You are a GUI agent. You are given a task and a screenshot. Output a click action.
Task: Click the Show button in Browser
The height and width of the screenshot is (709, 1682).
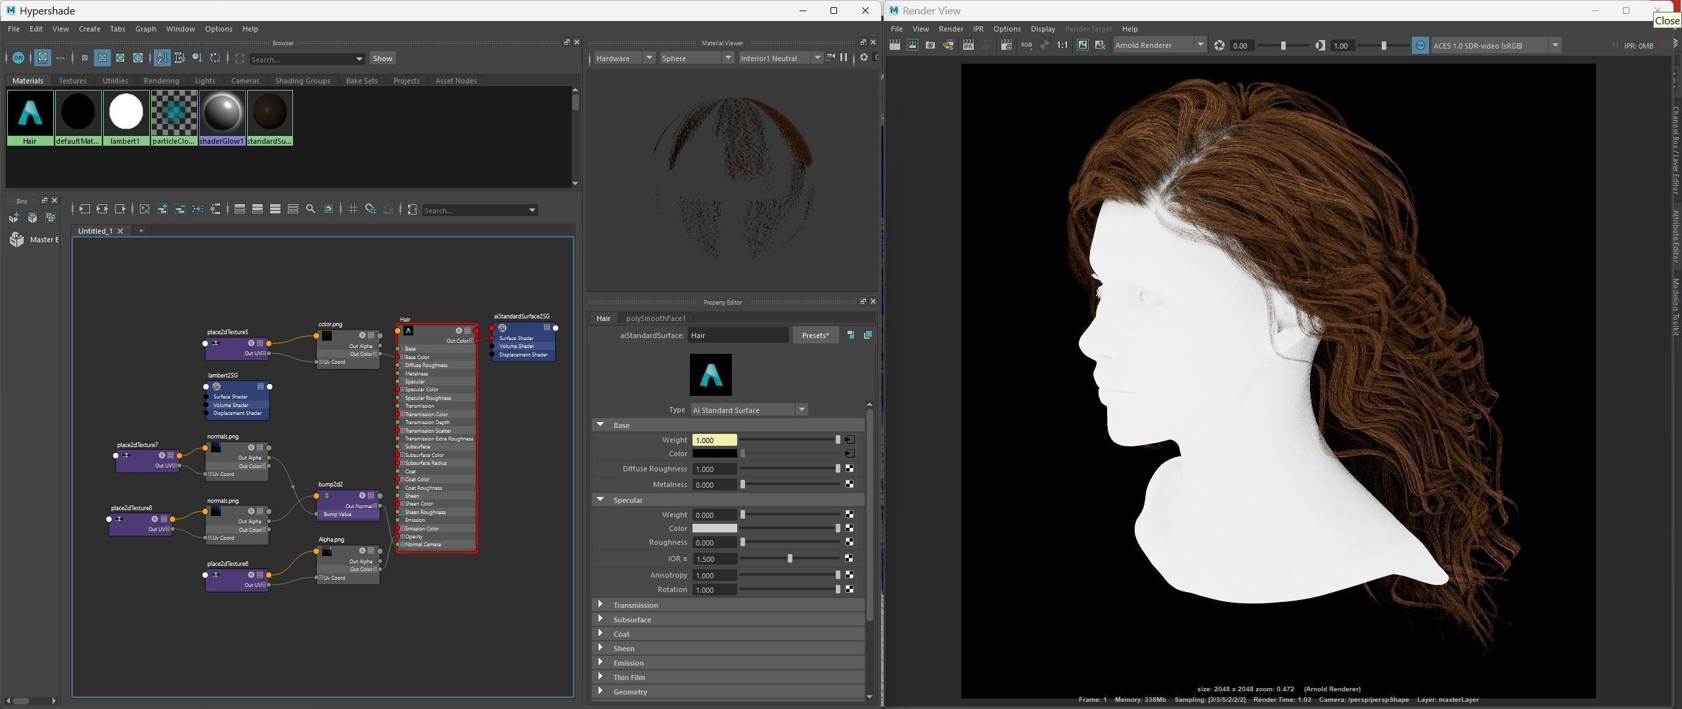pos(382,58)
